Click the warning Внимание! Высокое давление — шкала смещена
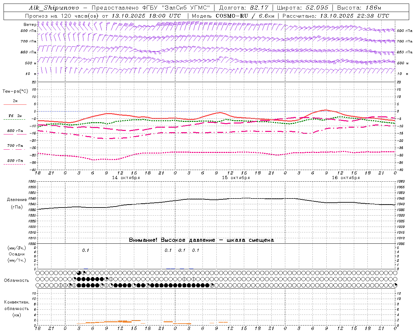The image size is (414, 331). pyautogui.click(x=202, y=240)
